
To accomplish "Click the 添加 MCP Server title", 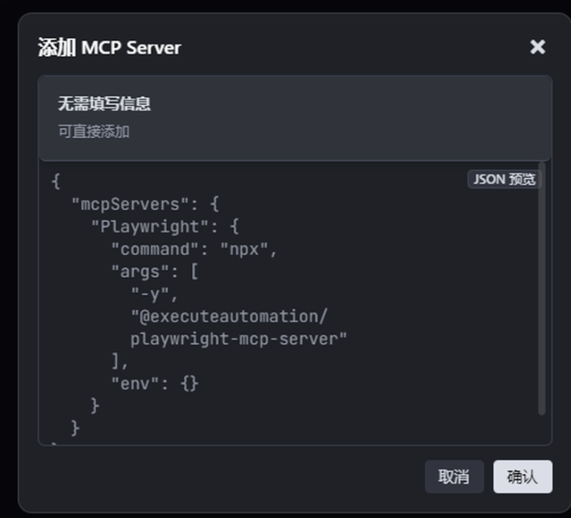I will [109, 47].
